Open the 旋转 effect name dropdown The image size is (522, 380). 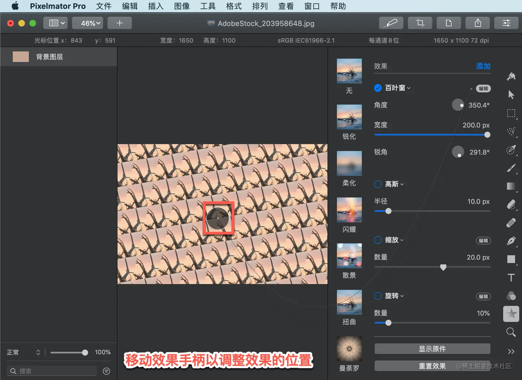pos(394,296)
